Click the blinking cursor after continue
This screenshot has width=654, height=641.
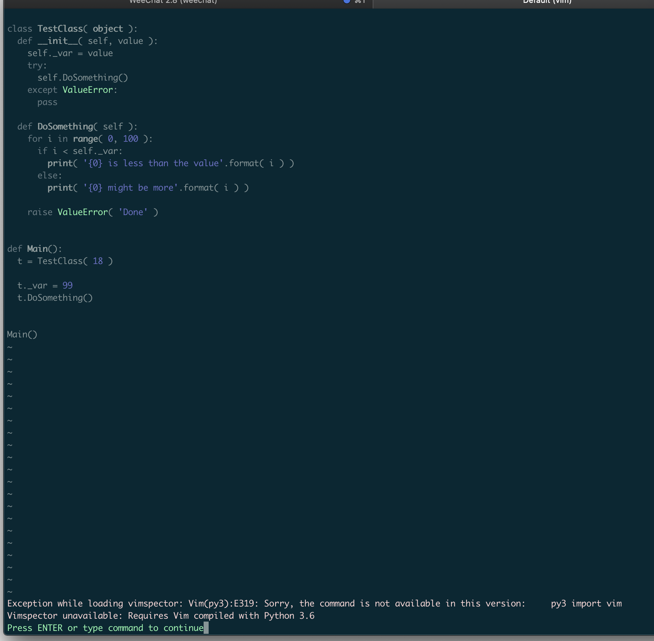pyautogui.click(x=206, y=628)
